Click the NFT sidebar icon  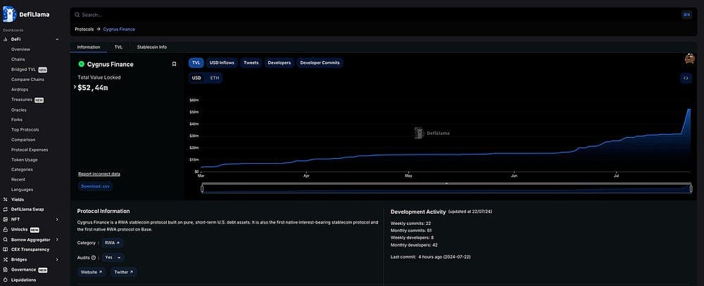tap(6, 219)
